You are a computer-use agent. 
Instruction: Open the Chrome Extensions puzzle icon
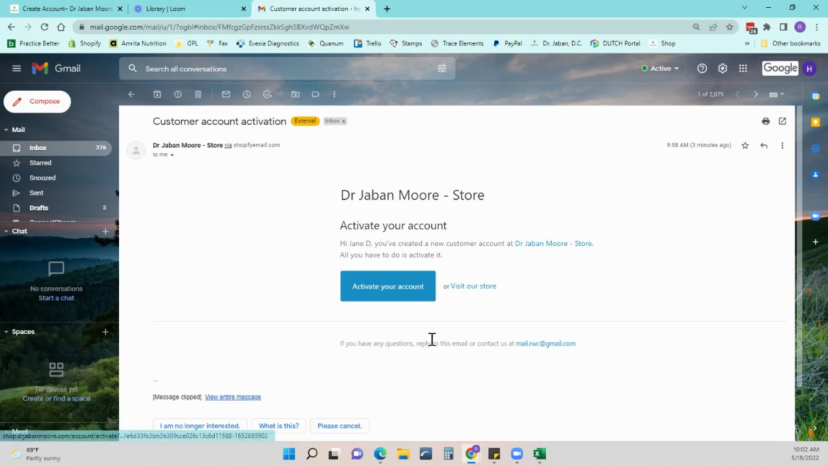tap(767, 27)
